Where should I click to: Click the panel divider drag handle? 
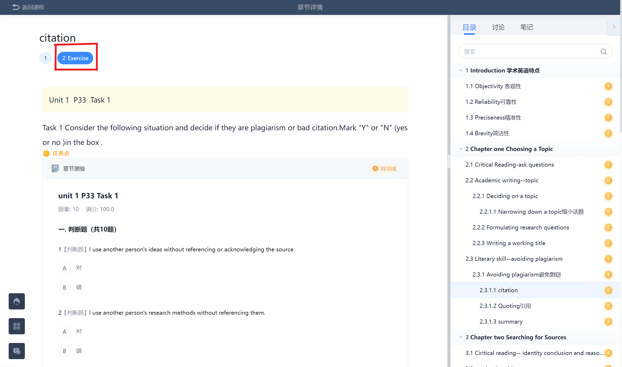click(x=449, y=162)
